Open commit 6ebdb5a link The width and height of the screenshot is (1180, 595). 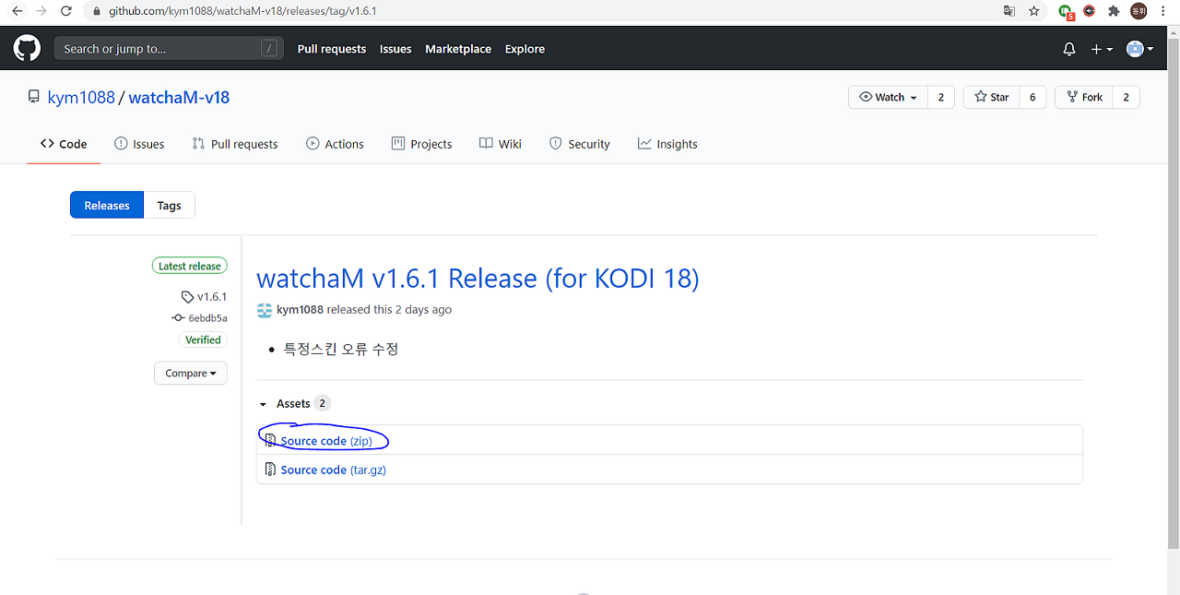[x=200, y=318]
